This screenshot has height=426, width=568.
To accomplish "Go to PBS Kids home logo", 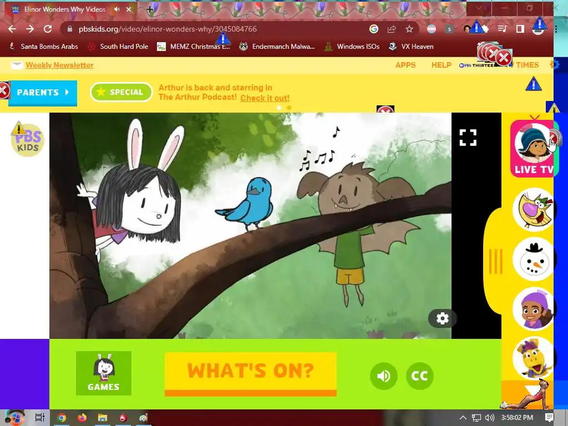I will (x=28, y=140).
